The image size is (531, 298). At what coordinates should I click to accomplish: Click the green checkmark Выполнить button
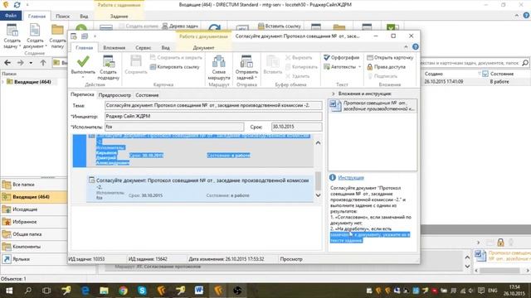coord(83,65)
